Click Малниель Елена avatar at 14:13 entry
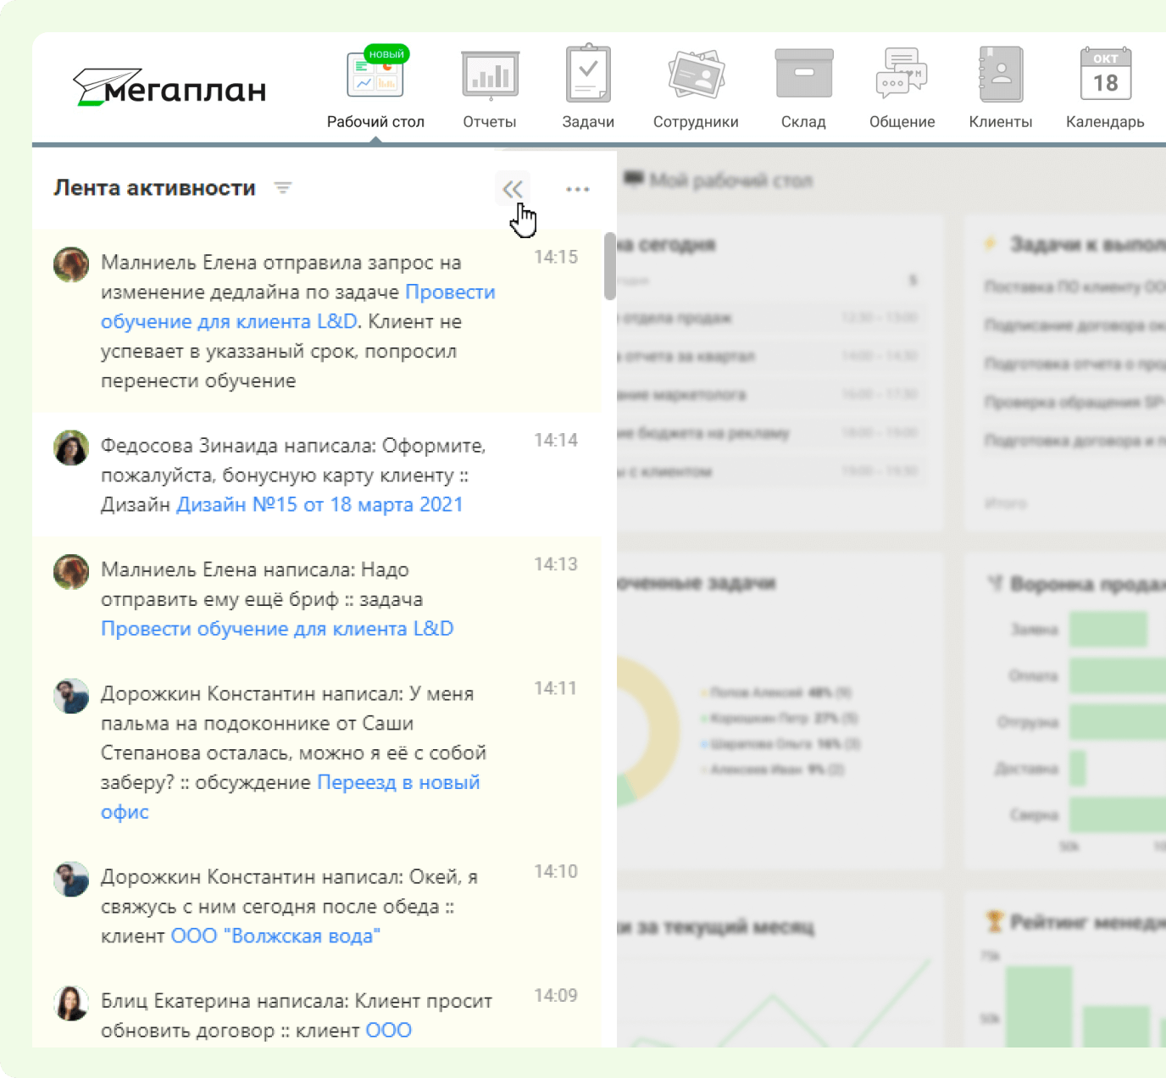Image resolution: width=1166 pixels, height=1078 pixels. (71, 572)
